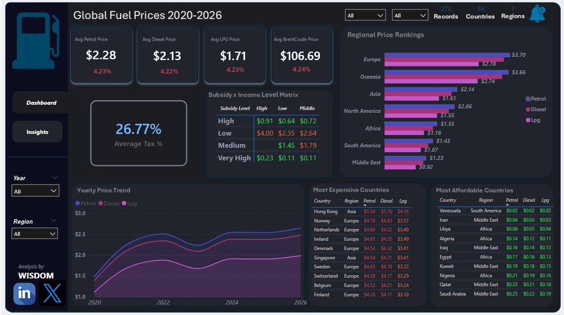Click the Records count card

pyautogui.click(x=446, y=13)
